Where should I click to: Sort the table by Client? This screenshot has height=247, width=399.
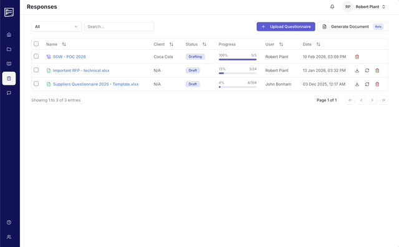click(171, 44)
